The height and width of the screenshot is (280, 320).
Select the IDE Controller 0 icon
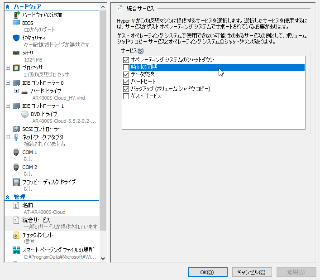click(16, 83)
